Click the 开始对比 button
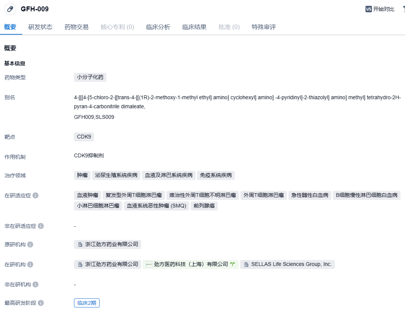 pyautogui.click(x=383, y=9)
